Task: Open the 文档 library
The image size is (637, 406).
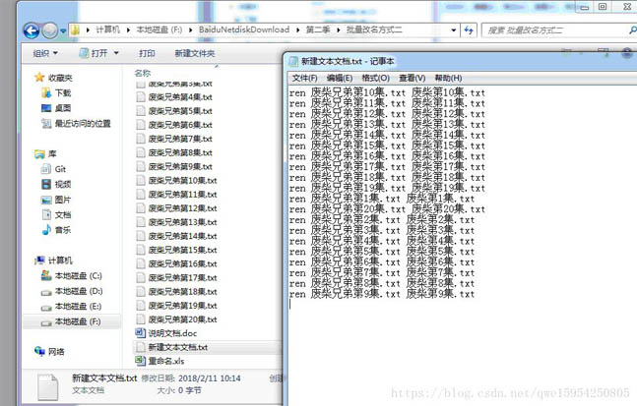Action: [56, 214]
